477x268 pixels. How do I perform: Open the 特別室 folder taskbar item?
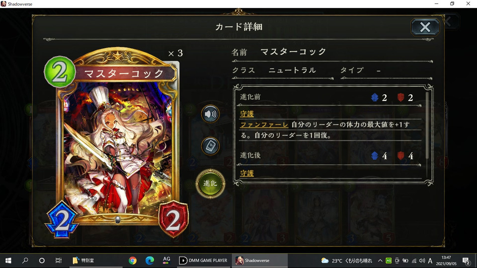[x=83, y=261]
